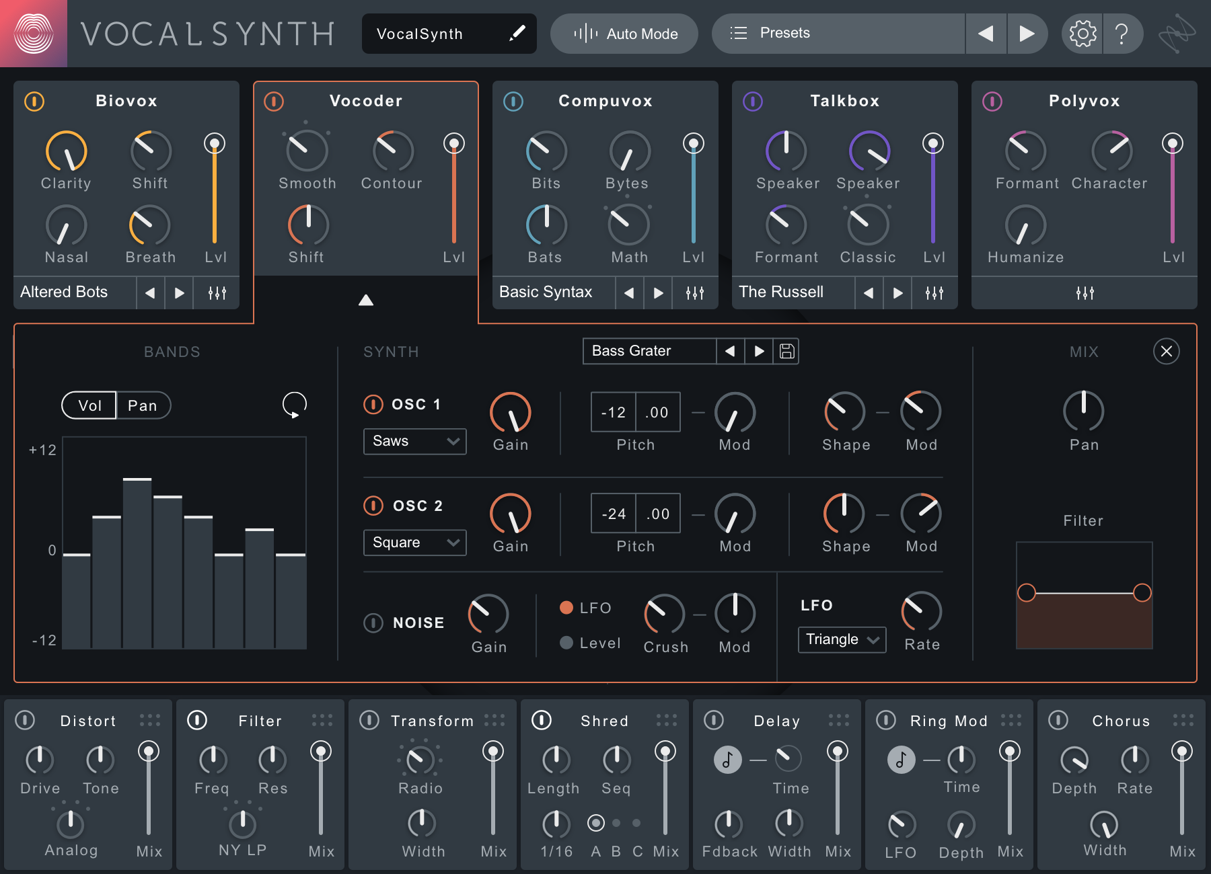
Task: Switch to the Pan tab in Bands
Action: click(x=143, y=405)
